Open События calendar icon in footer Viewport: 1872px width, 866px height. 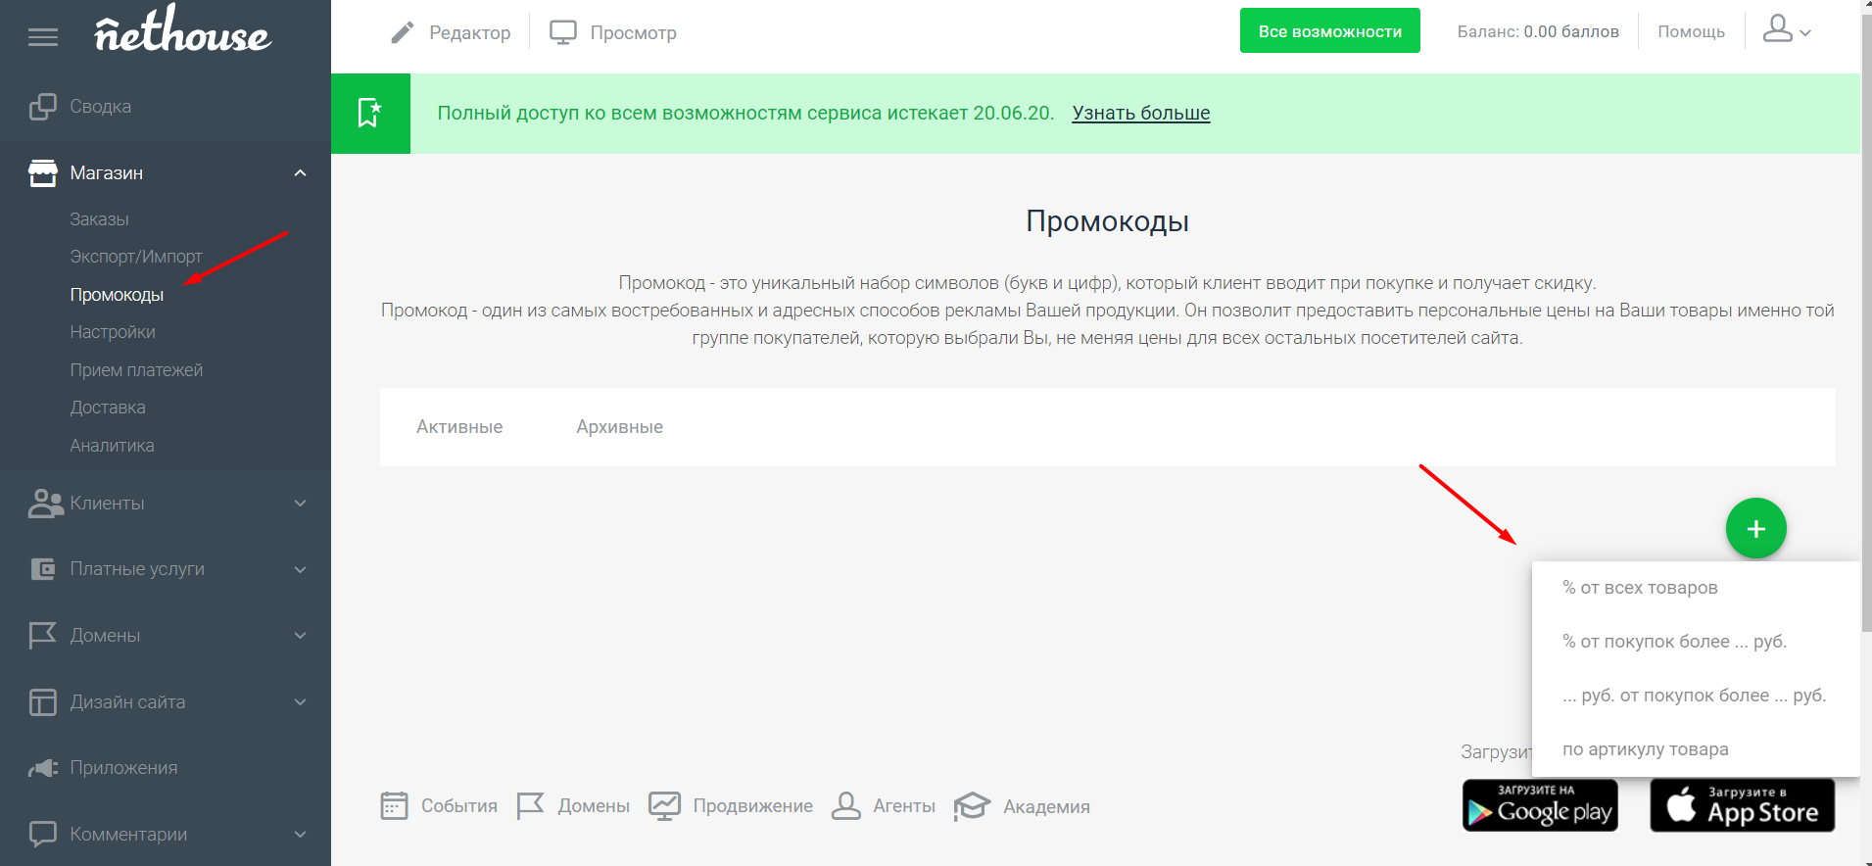(394, 806)
